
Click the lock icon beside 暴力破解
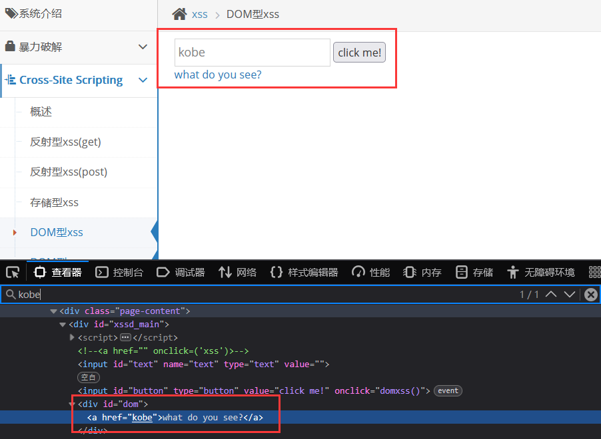tap(10, 47)
